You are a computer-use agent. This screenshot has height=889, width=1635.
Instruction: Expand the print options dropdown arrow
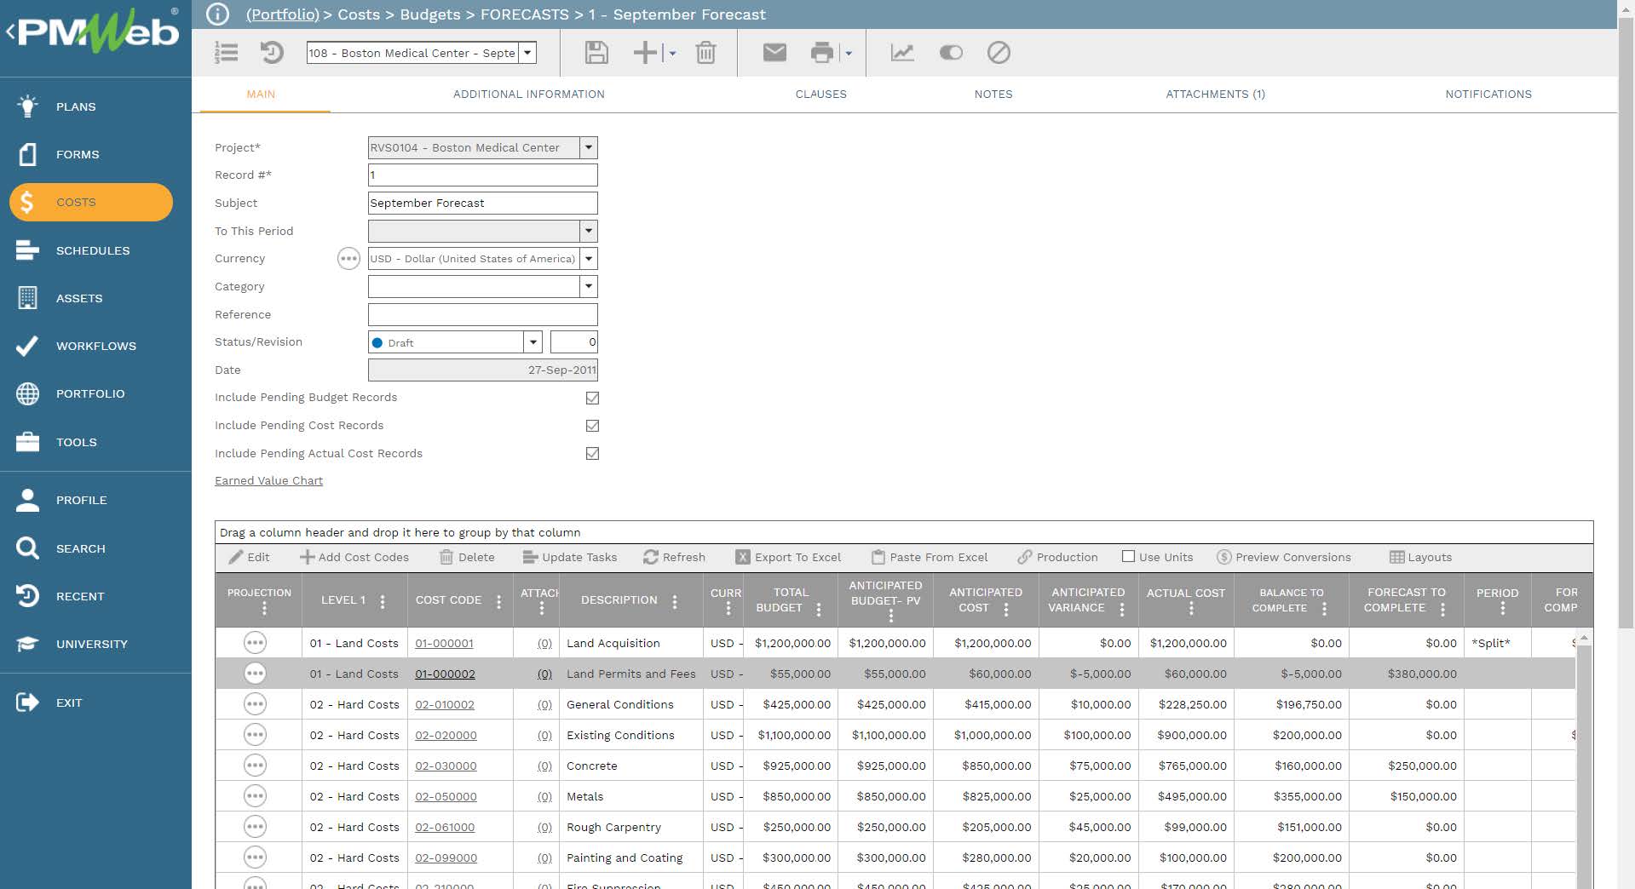pos(849,54)
